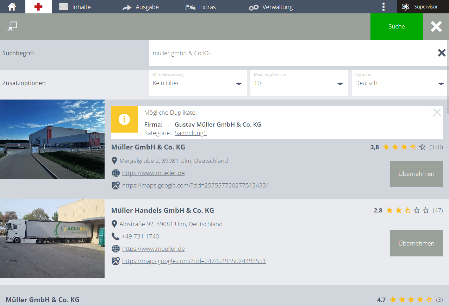Select the address Albstraße 92, 89081 Ulm
The height and width of the screenshot is (306, 449).
(x=171, y=224)
